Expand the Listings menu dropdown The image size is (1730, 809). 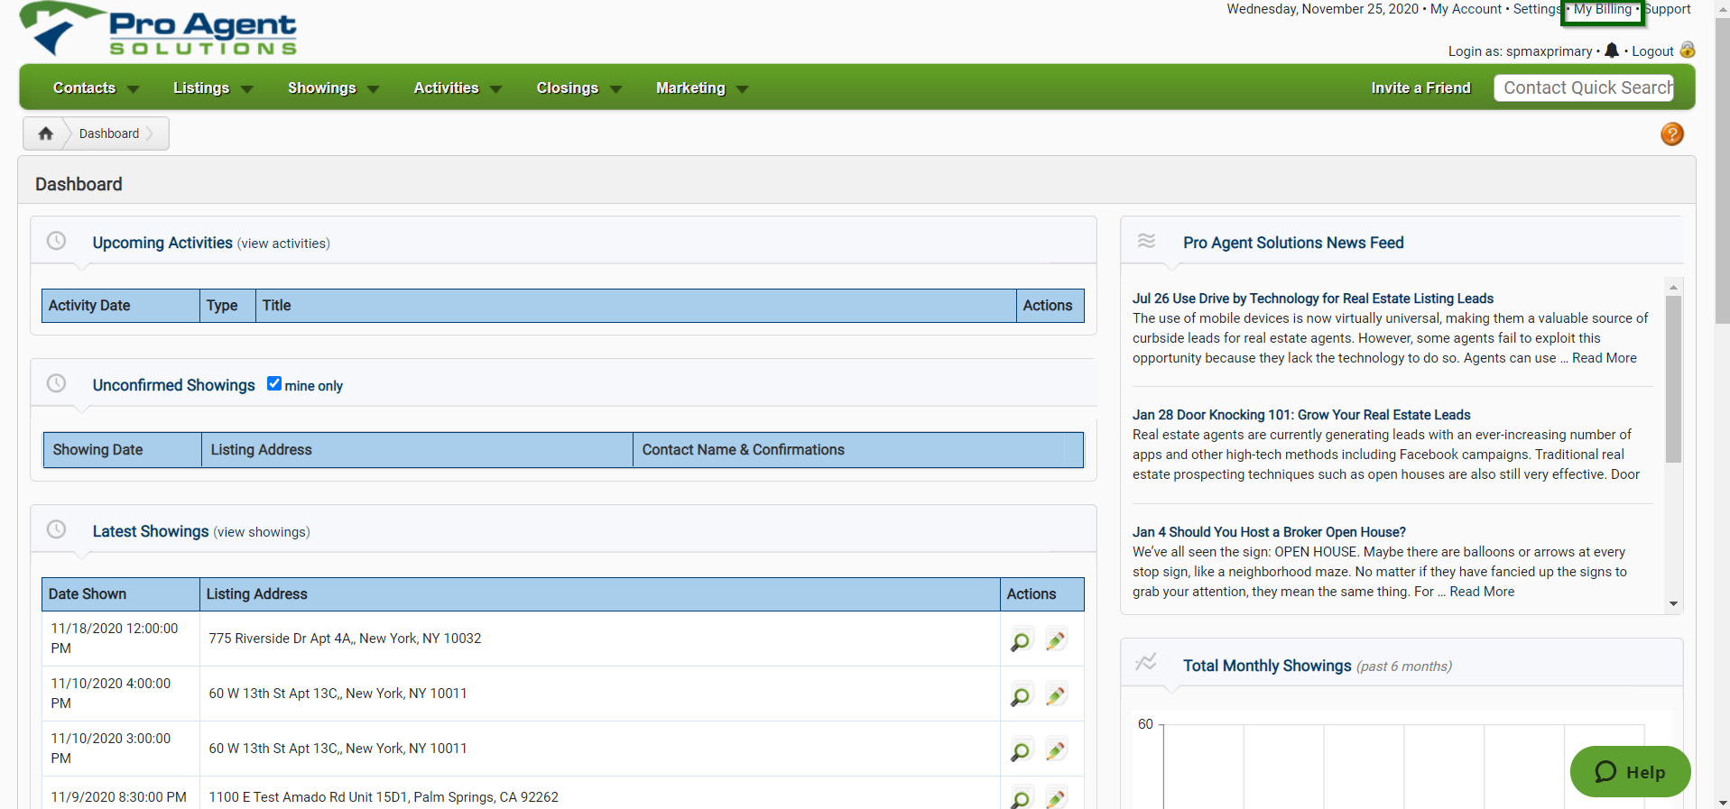point(247,89)
